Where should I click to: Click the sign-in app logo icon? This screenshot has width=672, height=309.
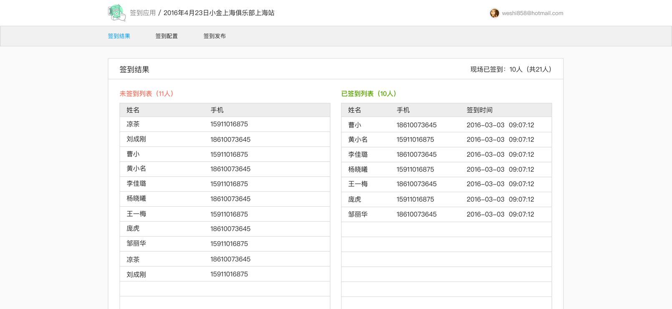tap(116, 13)
